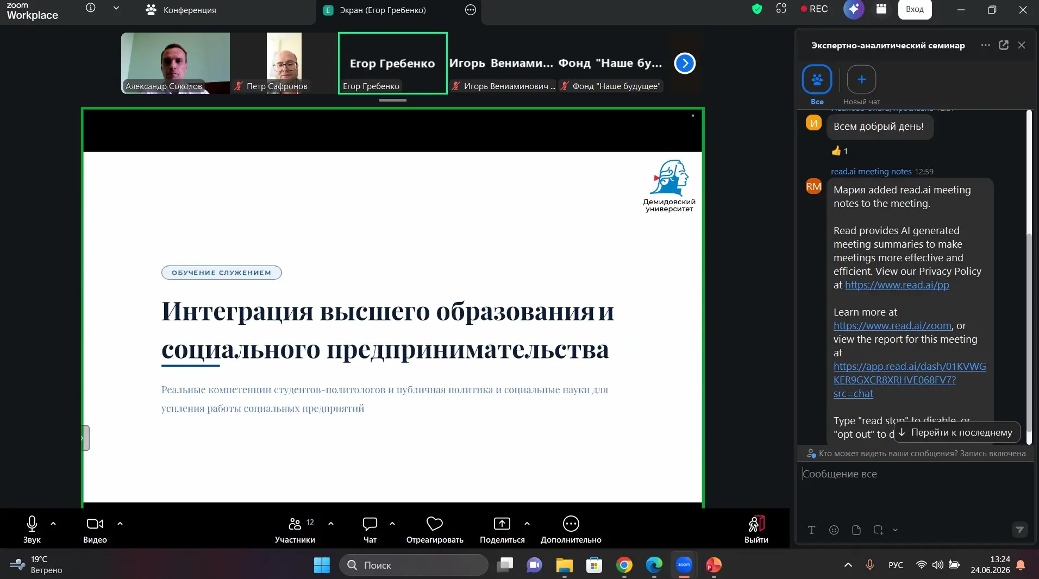Select Егор Гребенко participant tile
Screen dimensions: 1039x579
click(x=392, y=63)
